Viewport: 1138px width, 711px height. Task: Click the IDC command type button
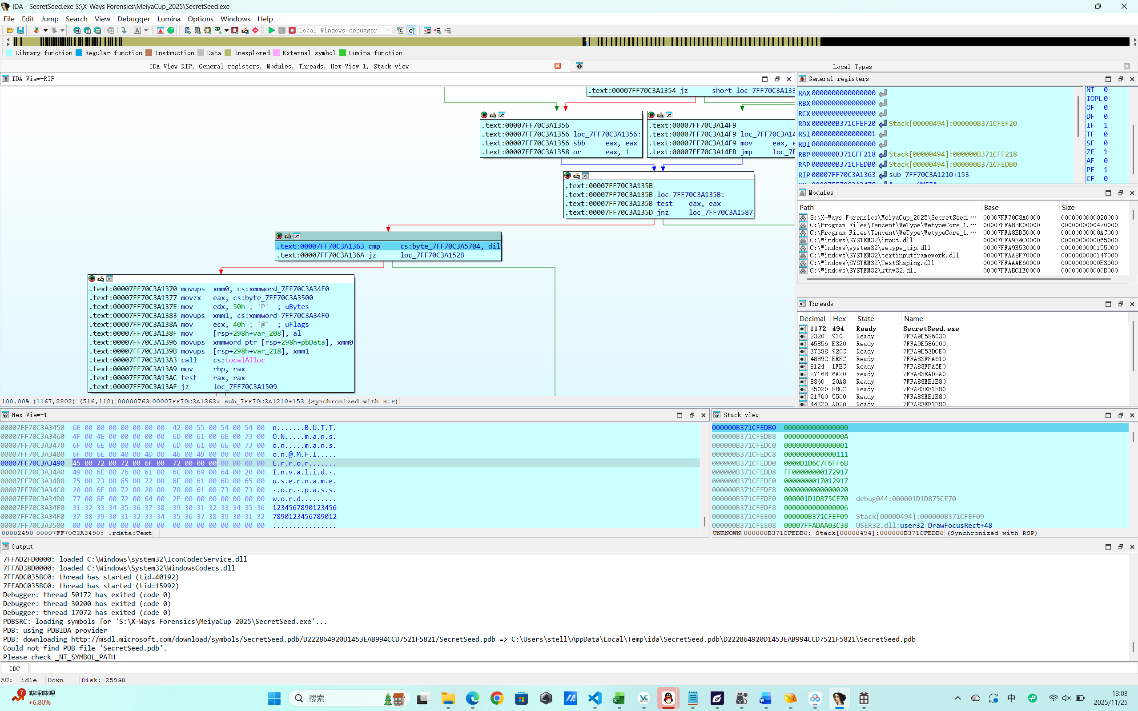[15, 668]
